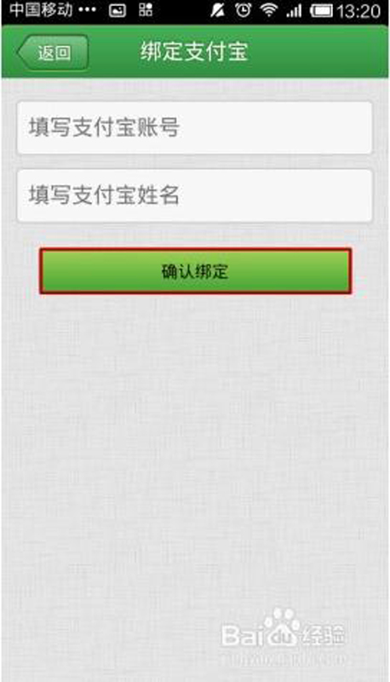Click the 确认绑定 confirm button
Viewport: 390px width, 682px height.
click(x=196, y=271)
